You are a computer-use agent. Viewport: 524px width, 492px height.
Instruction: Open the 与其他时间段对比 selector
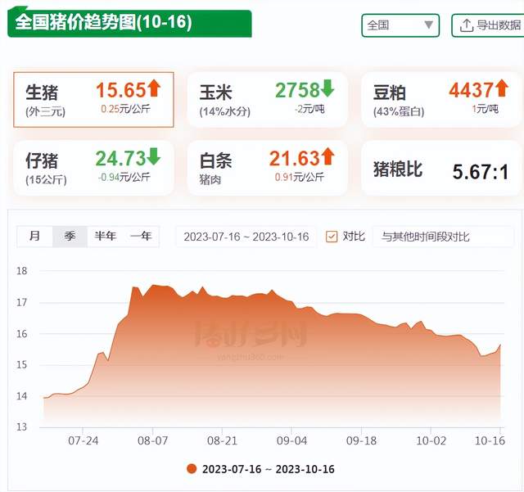click(x=442, y=237)
